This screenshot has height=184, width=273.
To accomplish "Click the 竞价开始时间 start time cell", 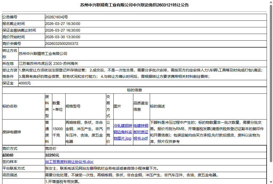I will click(x=63, y=37).
